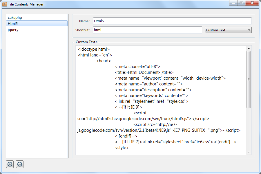Click the File Contents Manager title bar icon
Viewport: 261px width, 174px height.
pyautogui.click(x=4, y=4)
